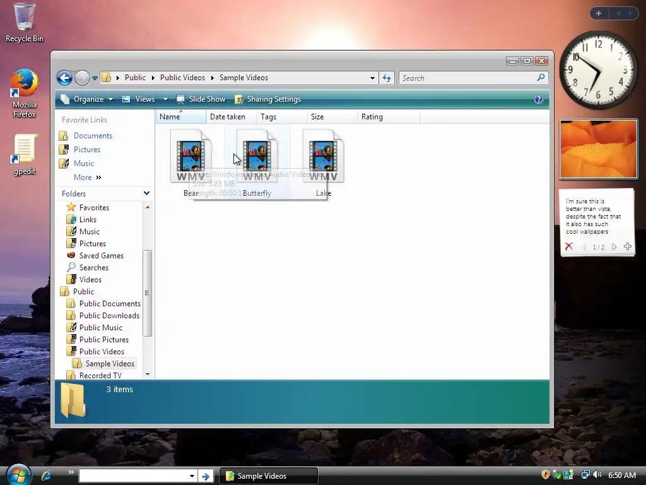Click Sample Videos taskbar button

tap(269, 476)
